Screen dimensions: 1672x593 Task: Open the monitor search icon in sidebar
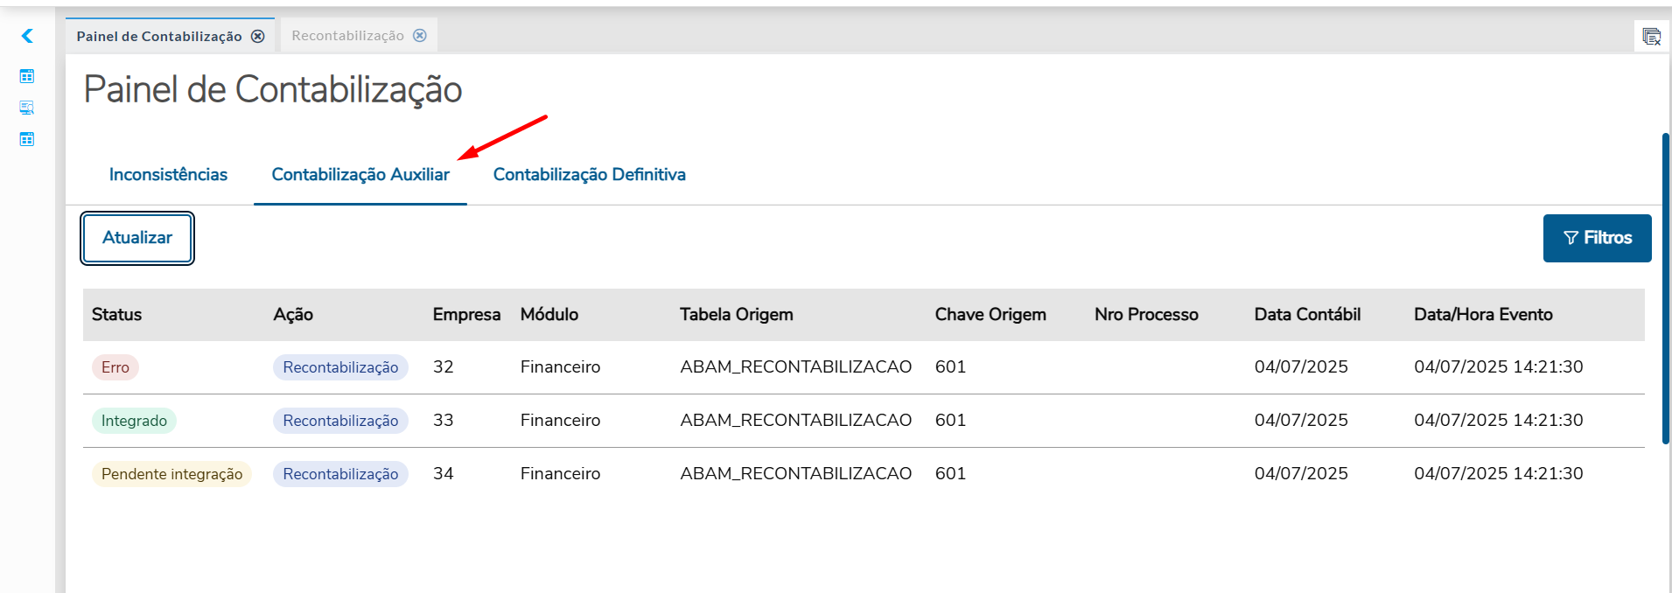pyautogui.click(x=27, y=108)
